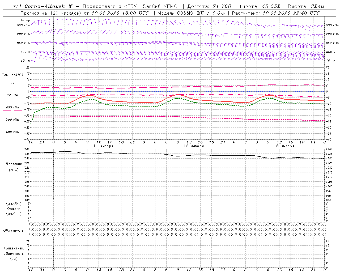Select forecast text Прогноз на 120 часа(ов)
The image size is (340, 272).
[x=50, y=13]
